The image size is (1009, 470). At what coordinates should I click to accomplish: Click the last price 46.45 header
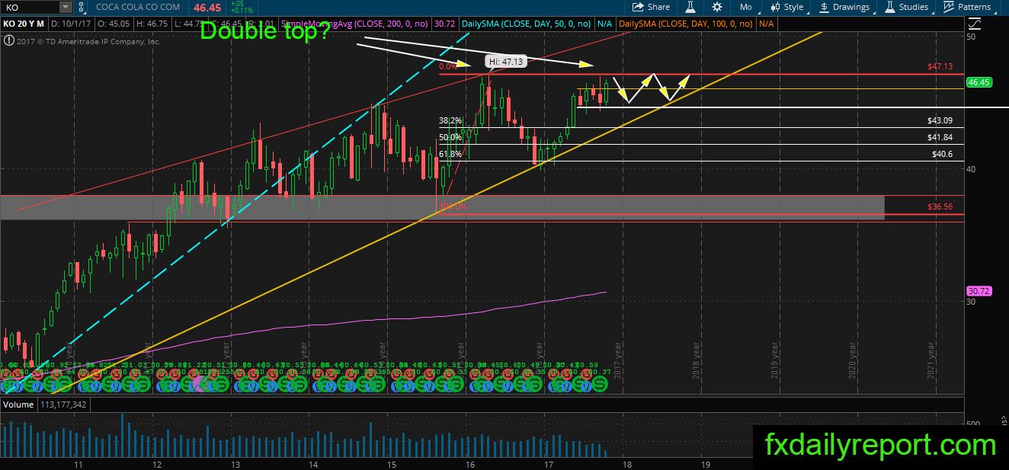tap(207, 7)
